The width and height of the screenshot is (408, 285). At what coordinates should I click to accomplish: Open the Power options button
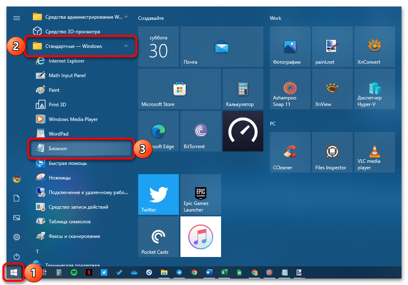tap(17, 257)
